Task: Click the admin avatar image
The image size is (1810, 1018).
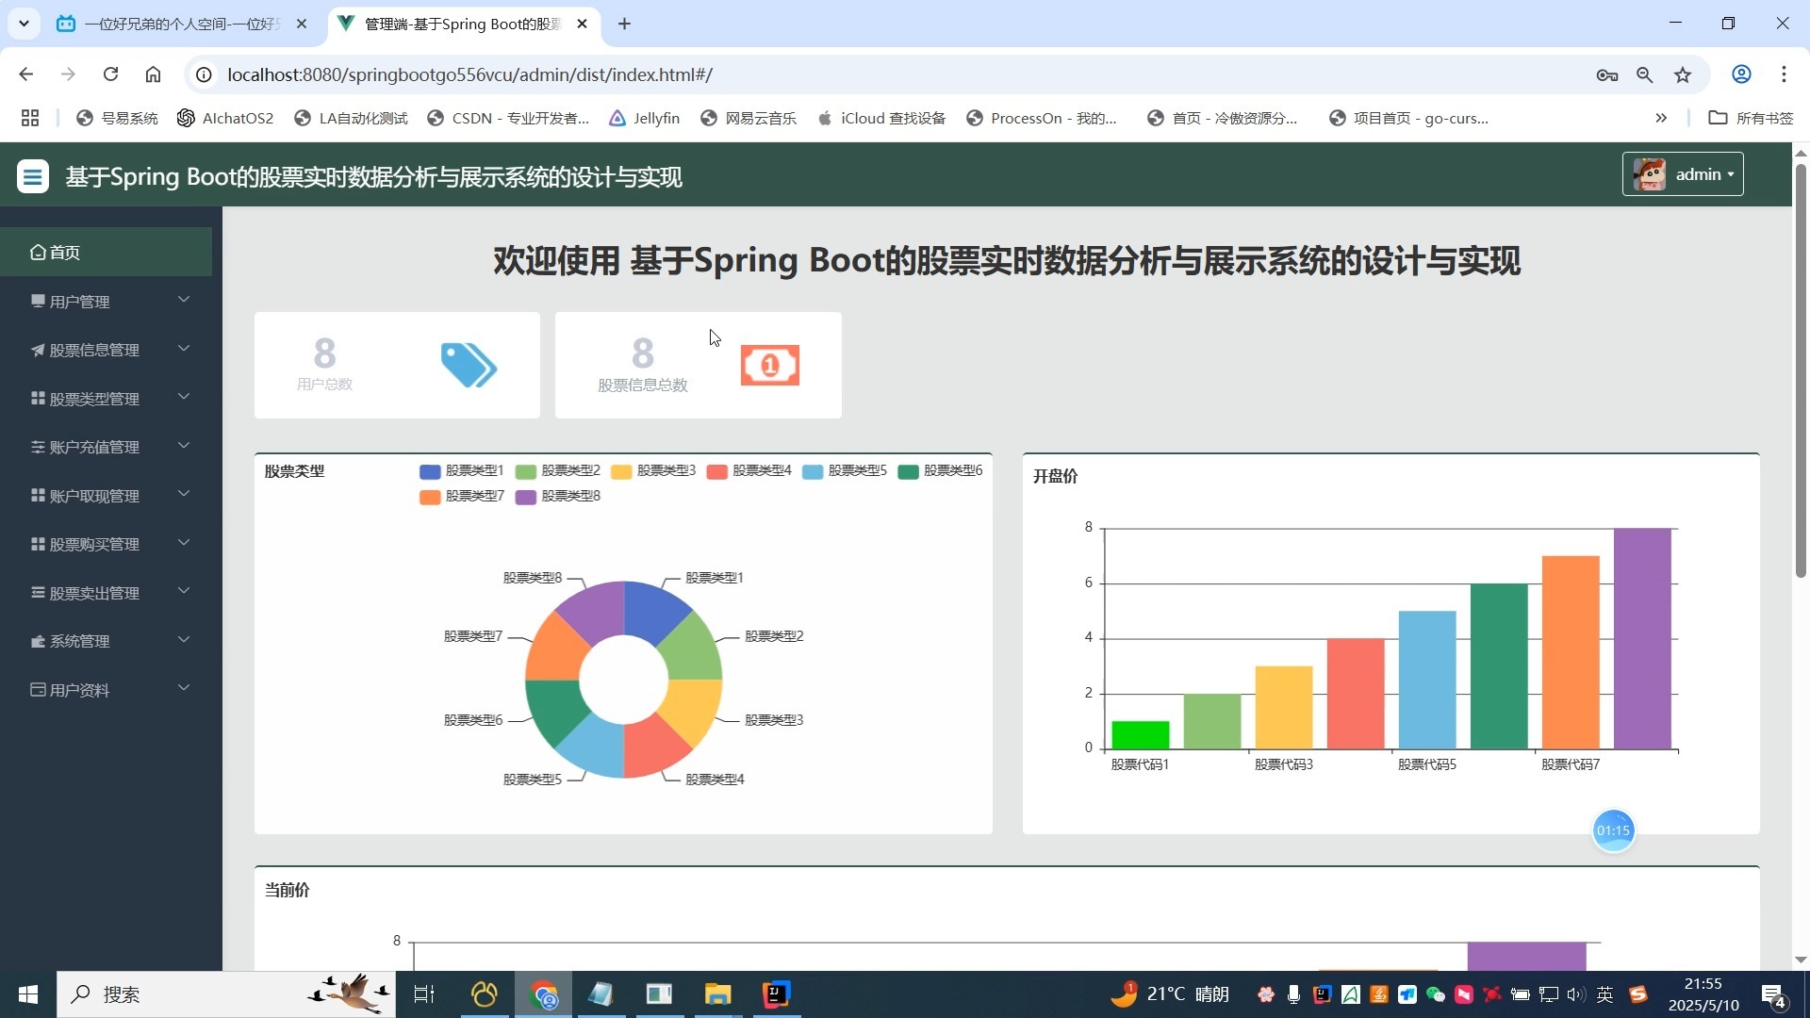Action: tap(1649, 174)
